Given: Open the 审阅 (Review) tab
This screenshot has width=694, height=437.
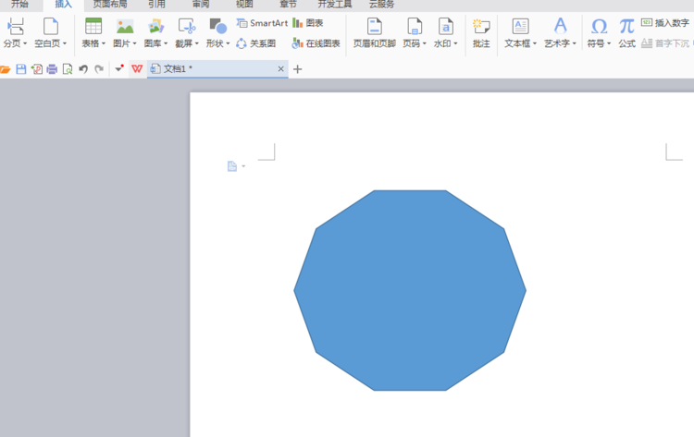Looking at the screenshot, I should coord(201,5).
